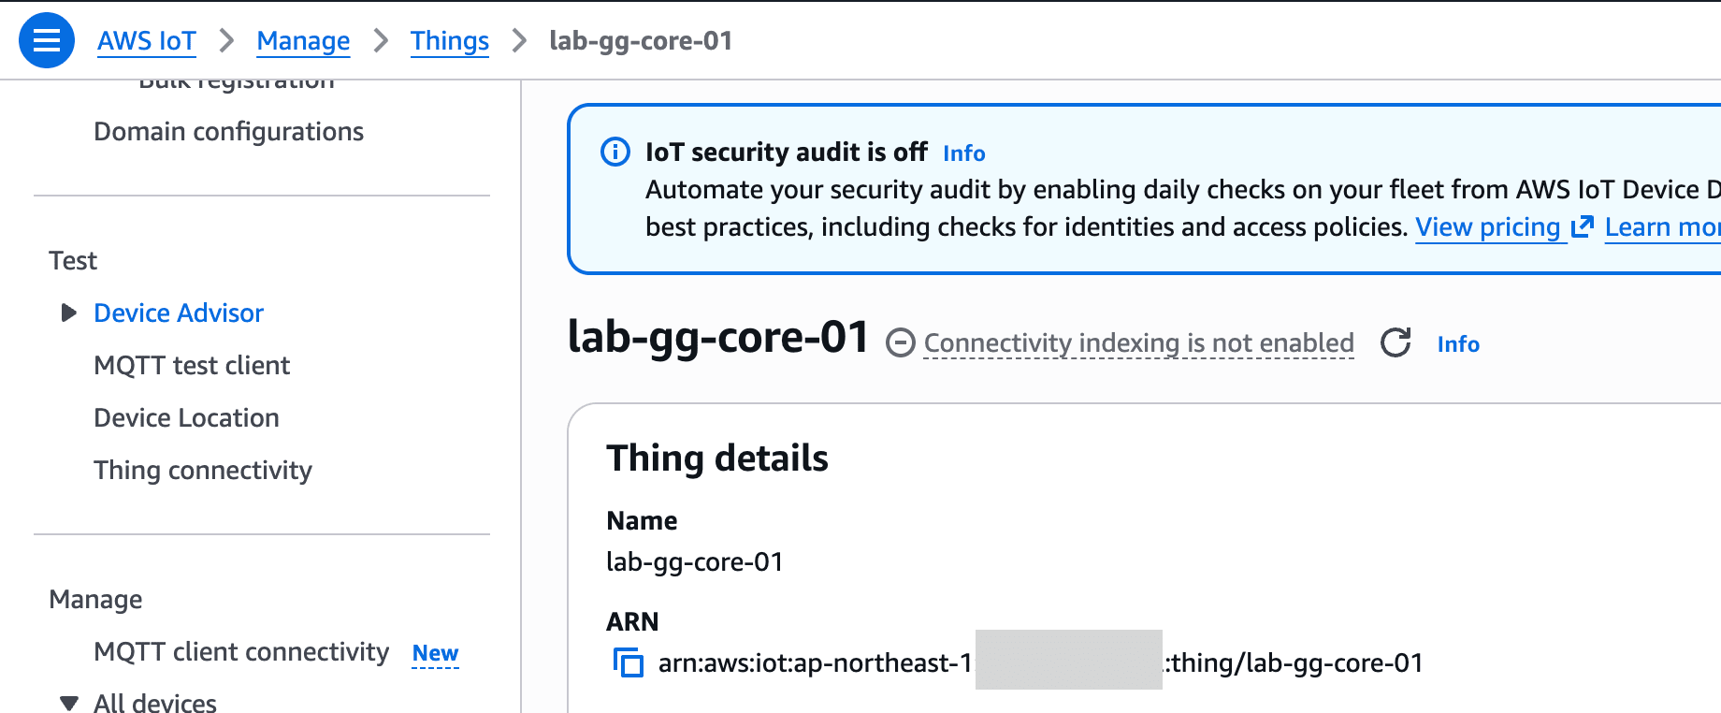The width and height of the screenshot is (1721, 713).
Task: Open Device Advisor in sidebar
Action: point(179,313)
